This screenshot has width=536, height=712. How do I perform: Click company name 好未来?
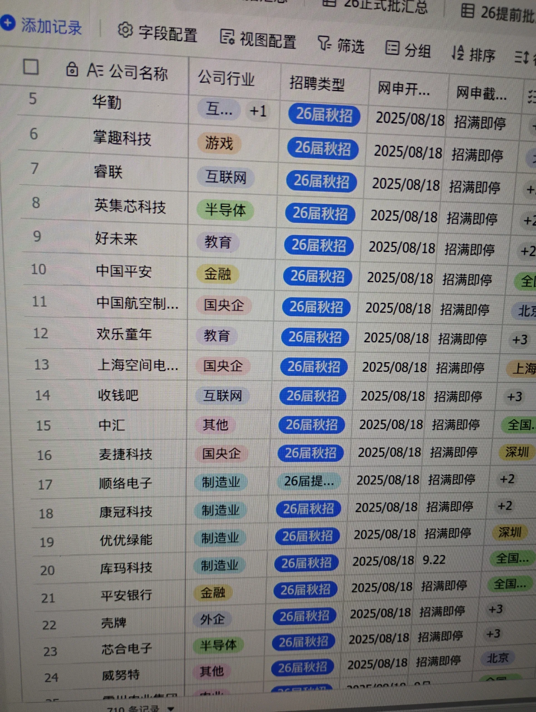[116, 239]
